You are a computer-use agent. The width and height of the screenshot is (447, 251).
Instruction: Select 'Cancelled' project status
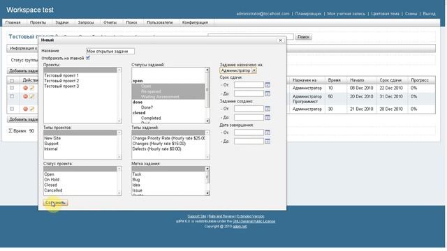pyautogui.click(x=53, y=190)
